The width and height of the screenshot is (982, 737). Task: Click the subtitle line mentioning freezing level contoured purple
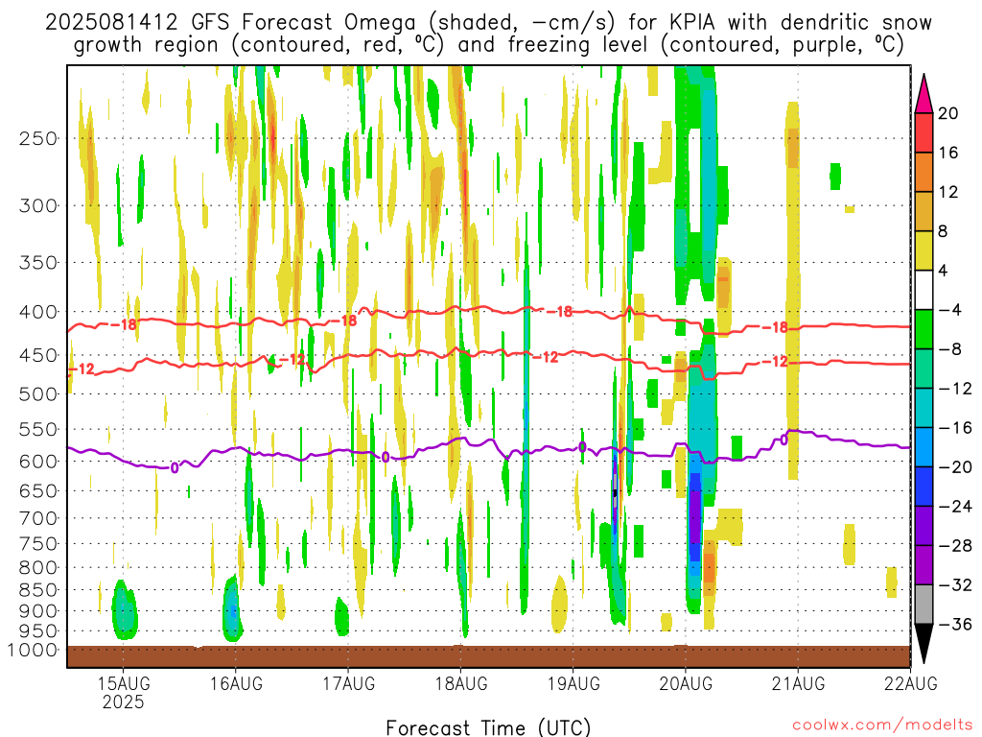point(488,44)
